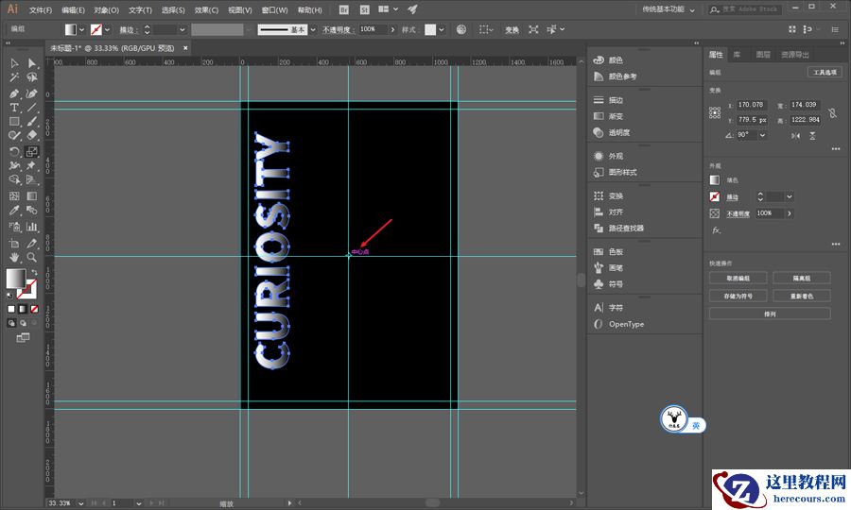Viewport: 851px width, 510px height.
Task: Switch to the 图层 tab
Action: (763, 55)
